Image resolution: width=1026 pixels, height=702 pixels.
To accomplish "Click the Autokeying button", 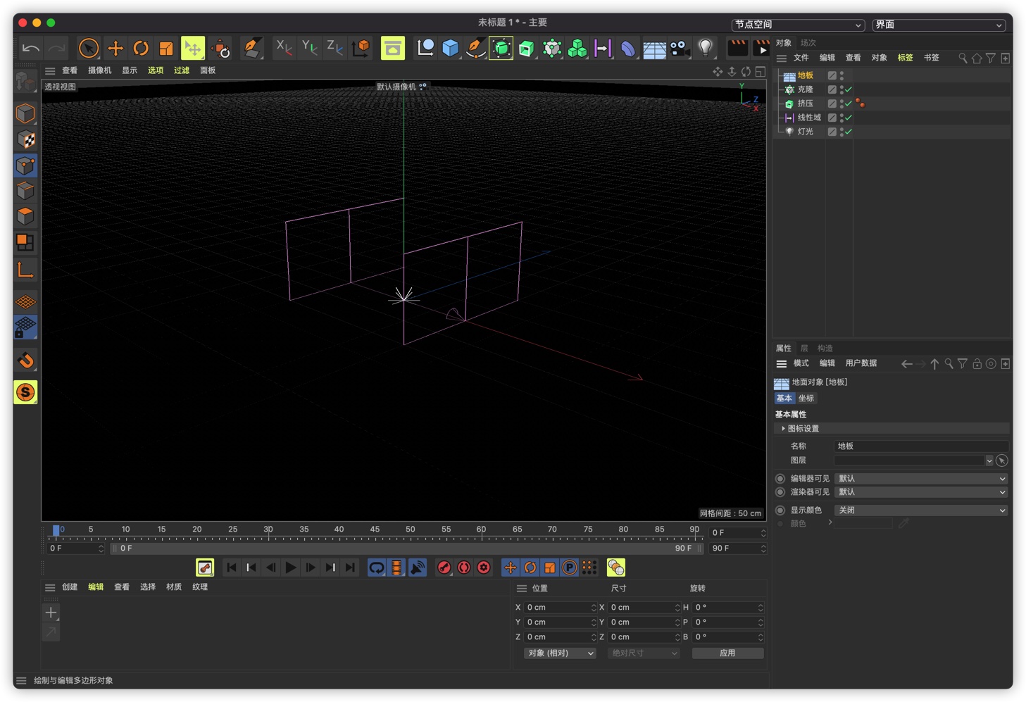I will coord(463,568).
